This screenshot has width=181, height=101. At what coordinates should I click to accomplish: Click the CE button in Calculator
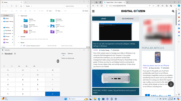click(23, 70)
